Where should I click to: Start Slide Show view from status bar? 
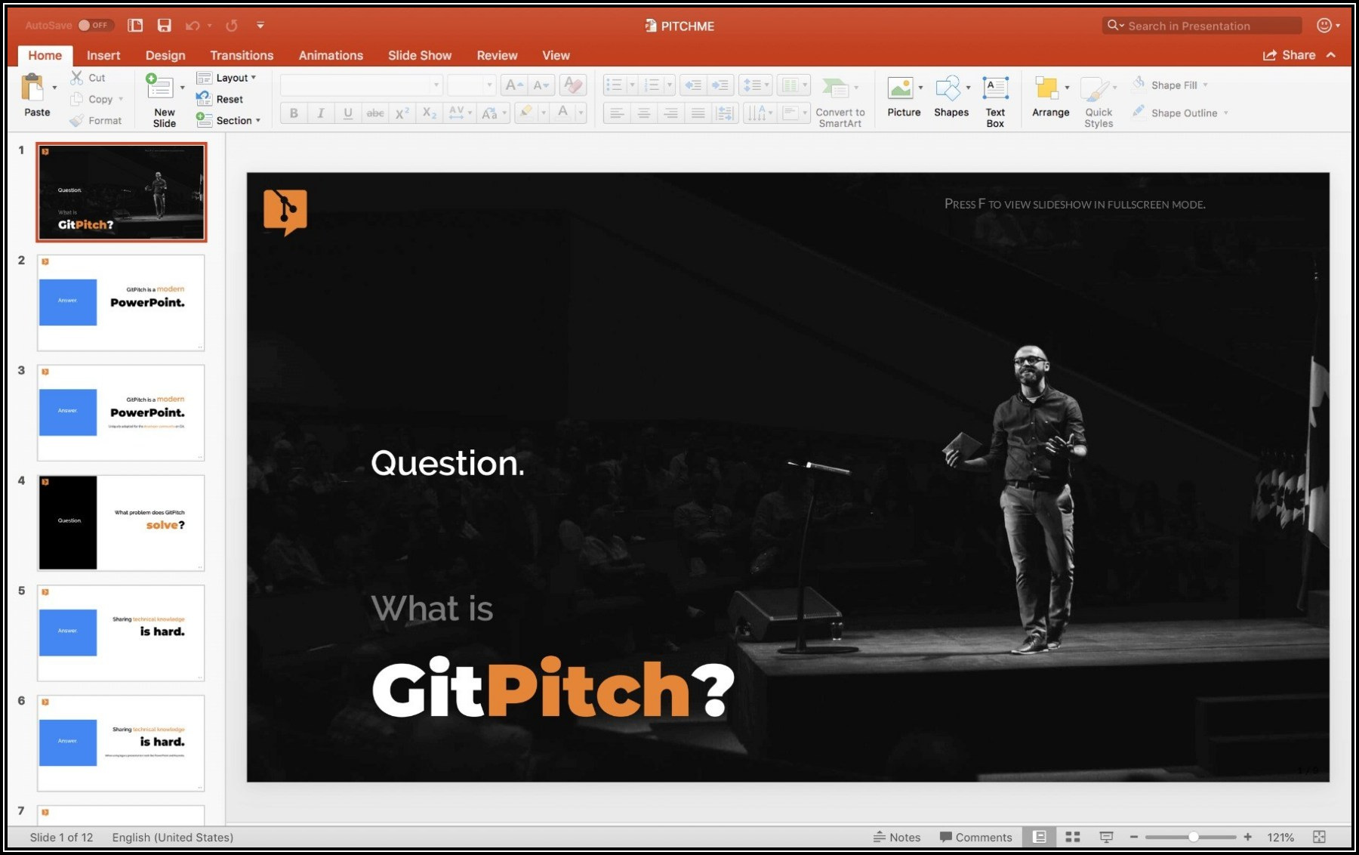[x=1106, y=837]
